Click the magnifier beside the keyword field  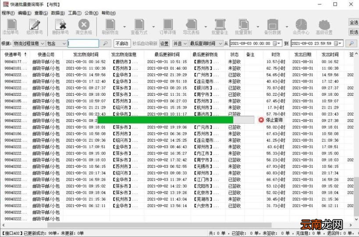tap(105, 43)
